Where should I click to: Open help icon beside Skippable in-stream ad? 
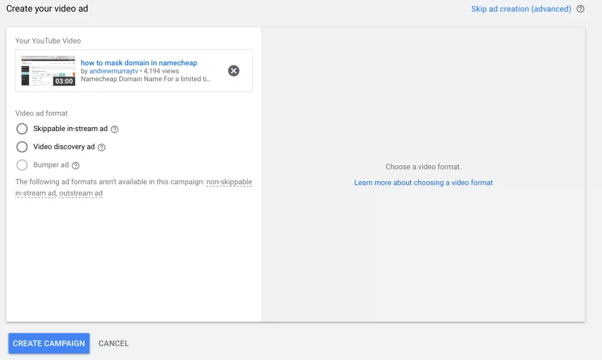(115, 129)
